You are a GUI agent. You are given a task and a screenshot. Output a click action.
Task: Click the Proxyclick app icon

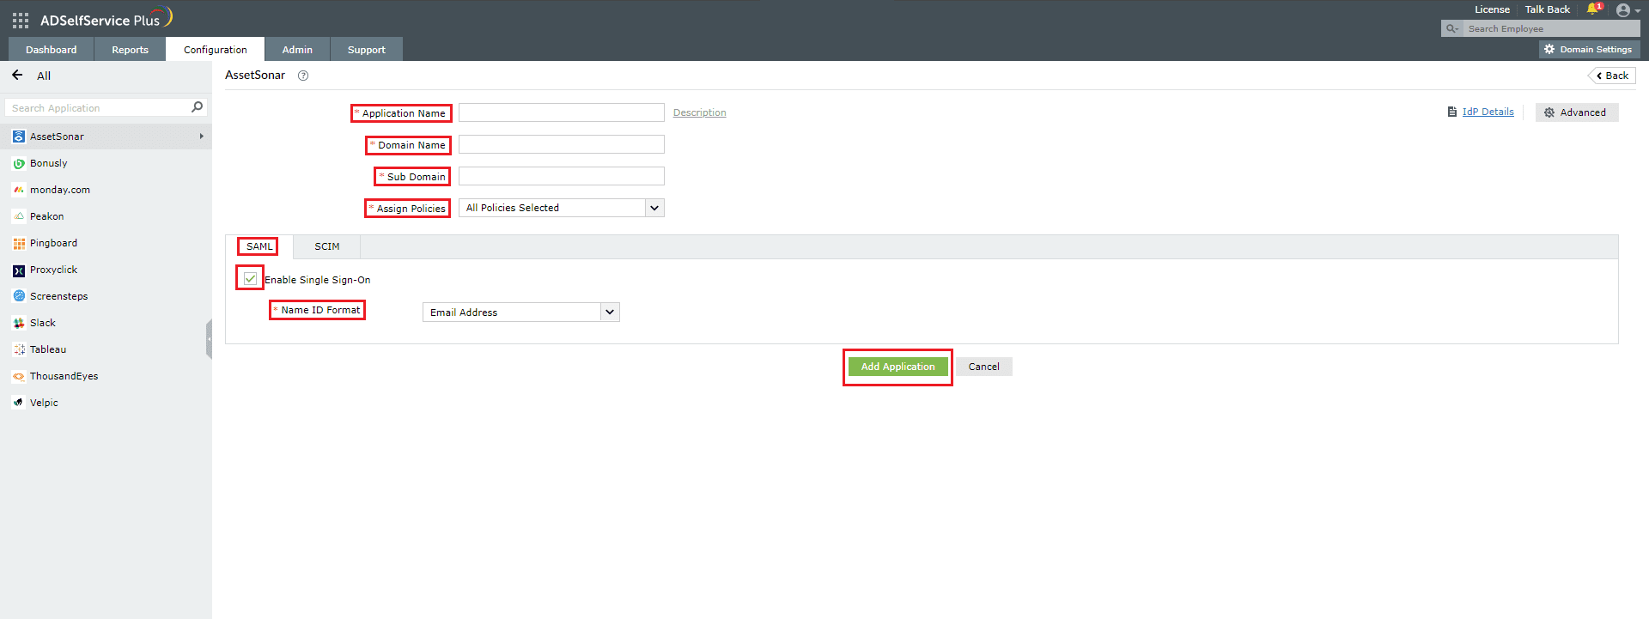coord(19,270)
